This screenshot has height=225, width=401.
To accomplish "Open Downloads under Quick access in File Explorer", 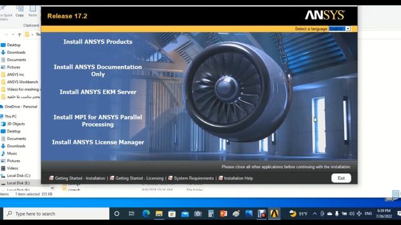I will pyautogui.click(x=16, y=52).
